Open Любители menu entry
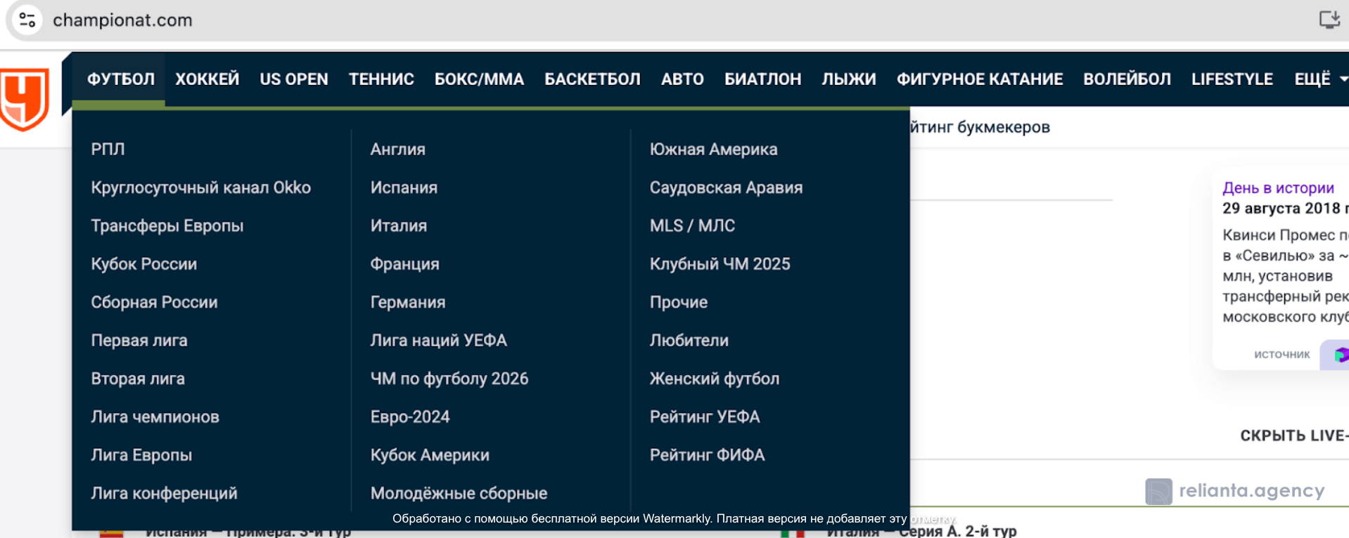This screenshot has width=1349, height=538. tap(689, 341)
